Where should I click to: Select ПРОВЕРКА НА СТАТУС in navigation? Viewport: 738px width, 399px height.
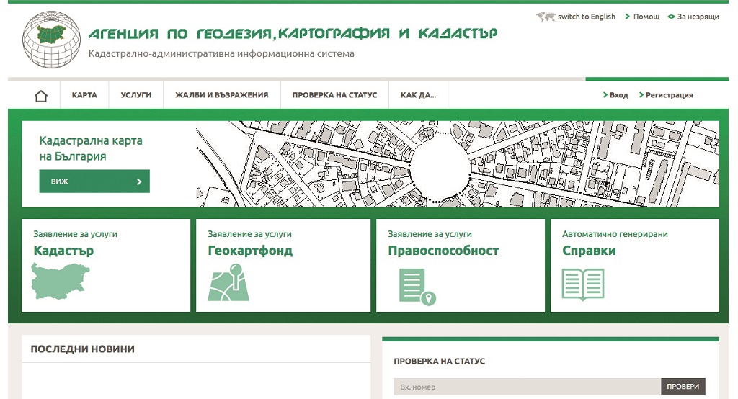tap(334, 95)
